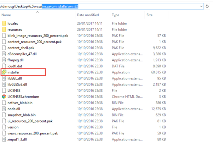Click the 12,675 KB size of node.dll
The width and height of the screenshot is (213, 149).
pyautogui.click(x=159, y=109)
